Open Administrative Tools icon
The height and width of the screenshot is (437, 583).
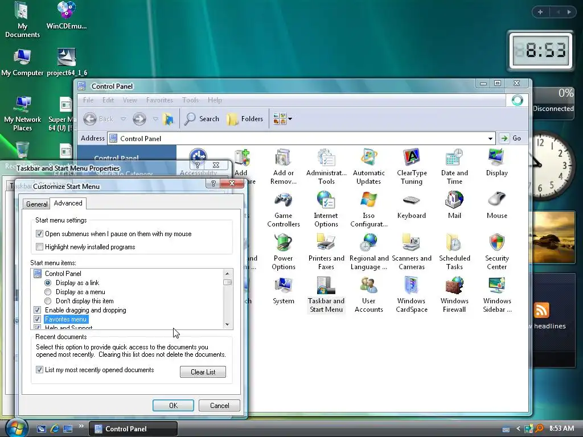(326, 167)
